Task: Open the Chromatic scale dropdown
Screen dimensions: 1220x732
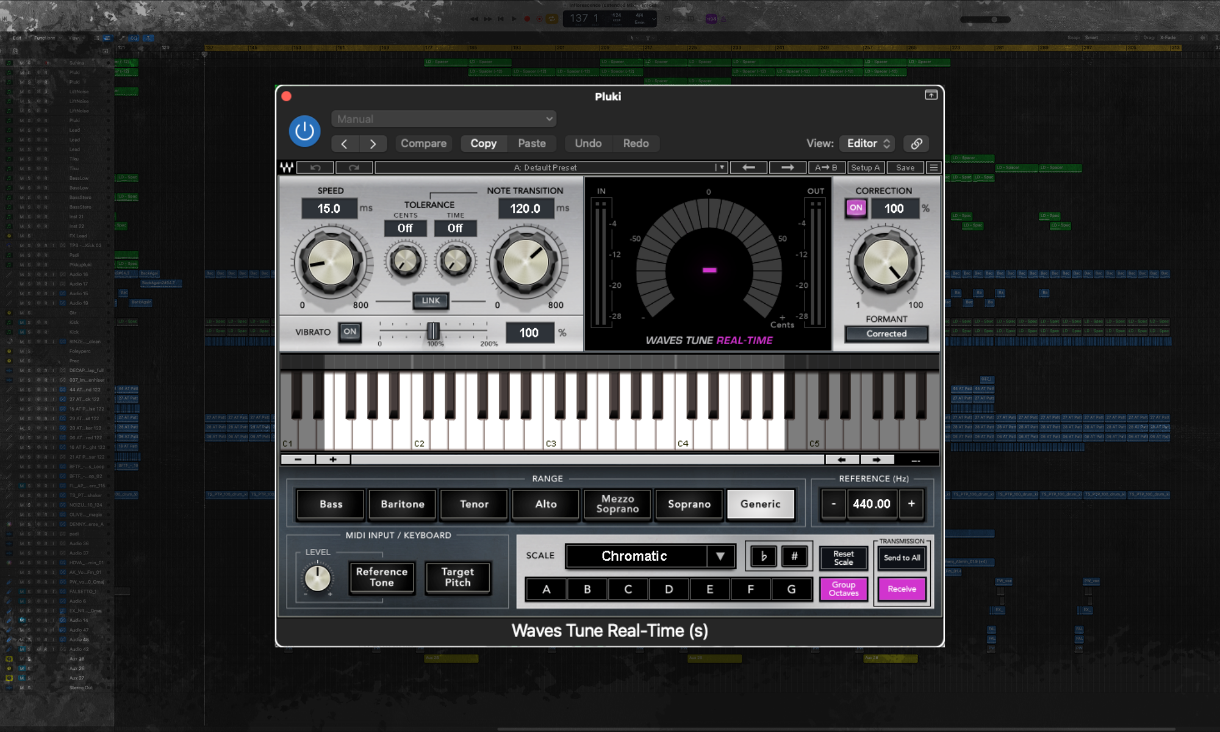Action: (x=650, y=556)
